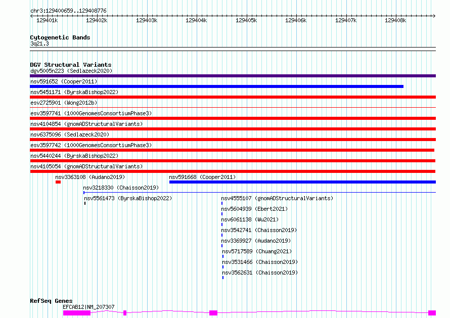This screenshot has height=318, width=450.
Task: Click nsv5440244 (ByrskaBishop2022) variant label
Action: coord(74,156)
